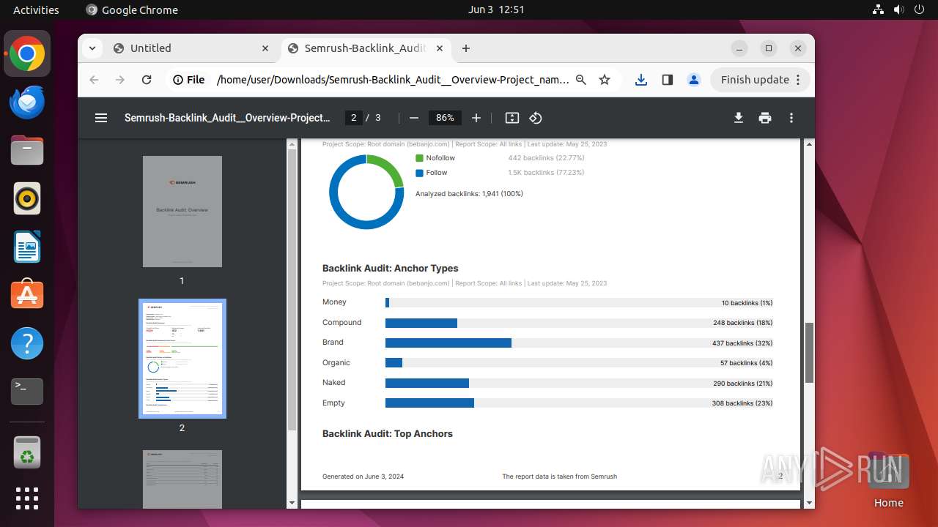Launch Rhythmbox from the dock

tap(27, 198)
